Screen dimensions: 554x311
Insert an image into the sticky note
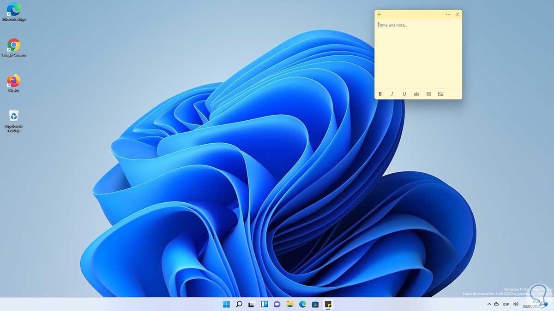coord(440,94)
